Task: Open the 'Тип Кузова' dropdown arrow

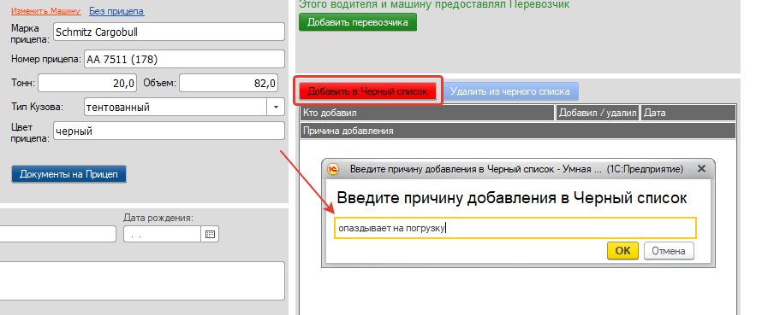Action: pyautogui.click(x=276, y=107)
